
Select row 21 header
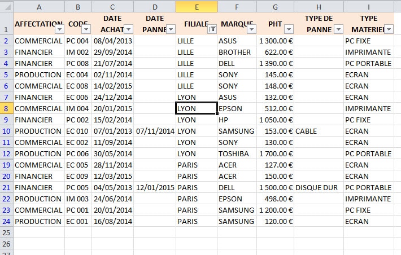(x=6, y=187)
